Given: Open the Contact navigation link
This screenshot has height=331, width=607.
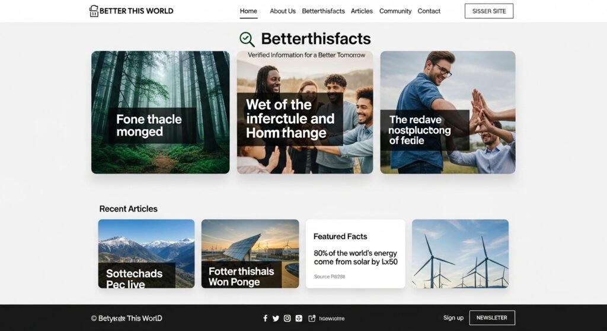Looking at the screenshot, I should 429,11.
